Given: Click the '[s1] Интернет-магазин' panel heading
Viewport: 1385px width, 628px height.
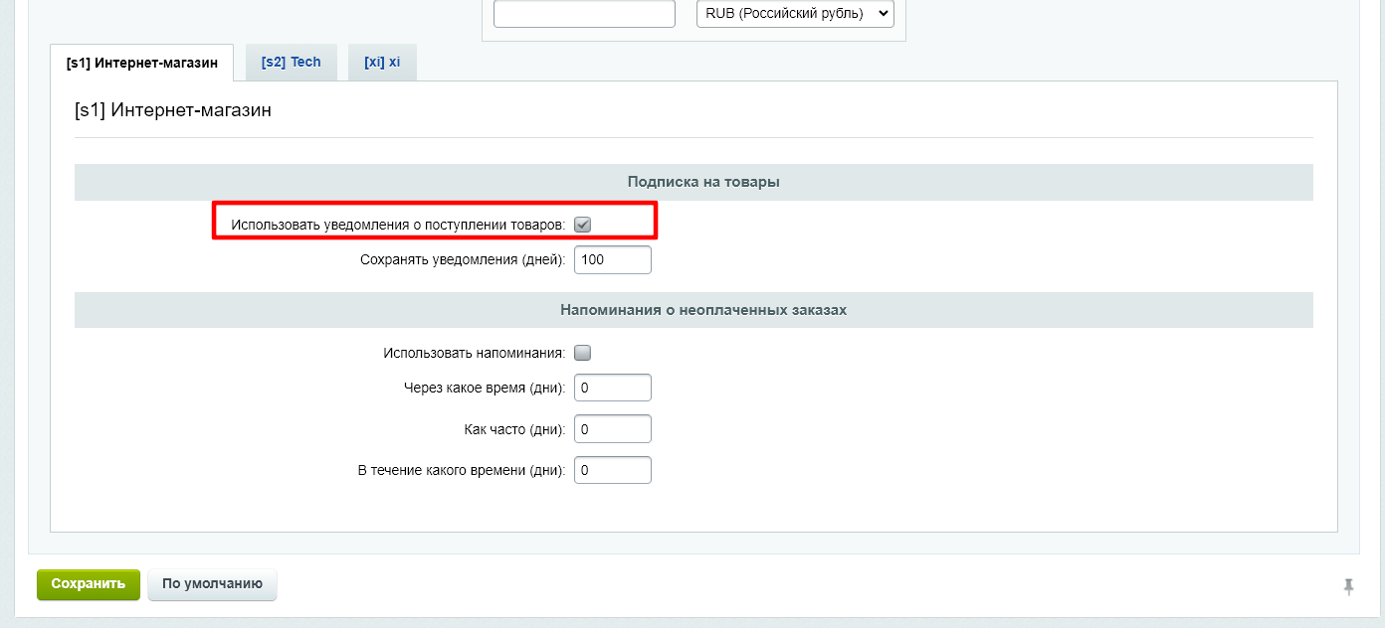Looking at the screenshot, I should click(x=173, y=110).
